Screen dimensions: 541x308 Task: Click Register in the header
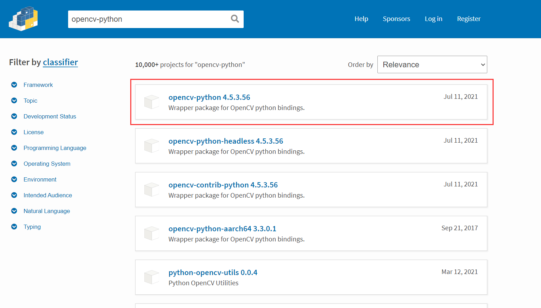point(469,19)
